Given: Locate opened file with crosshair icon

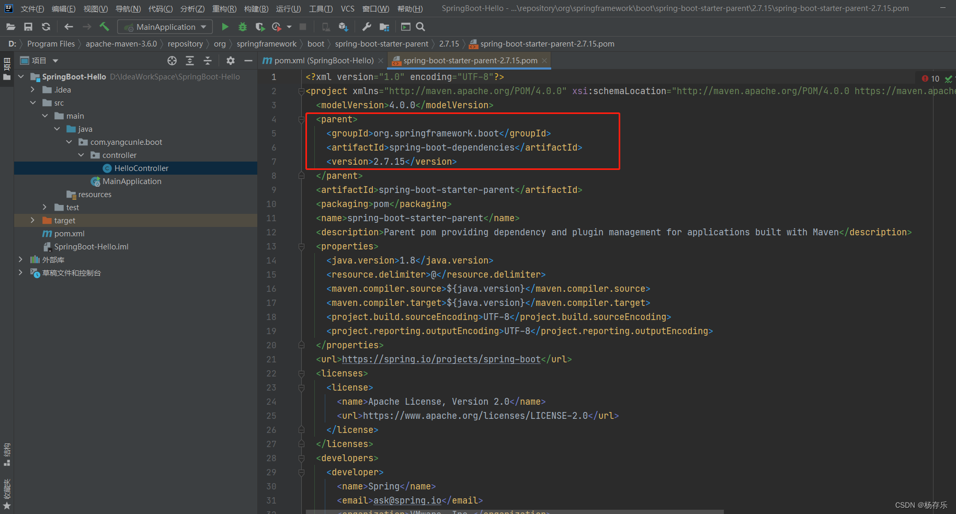Looking at the screenshot, I should pyautogui.click(x=172, y=61).
